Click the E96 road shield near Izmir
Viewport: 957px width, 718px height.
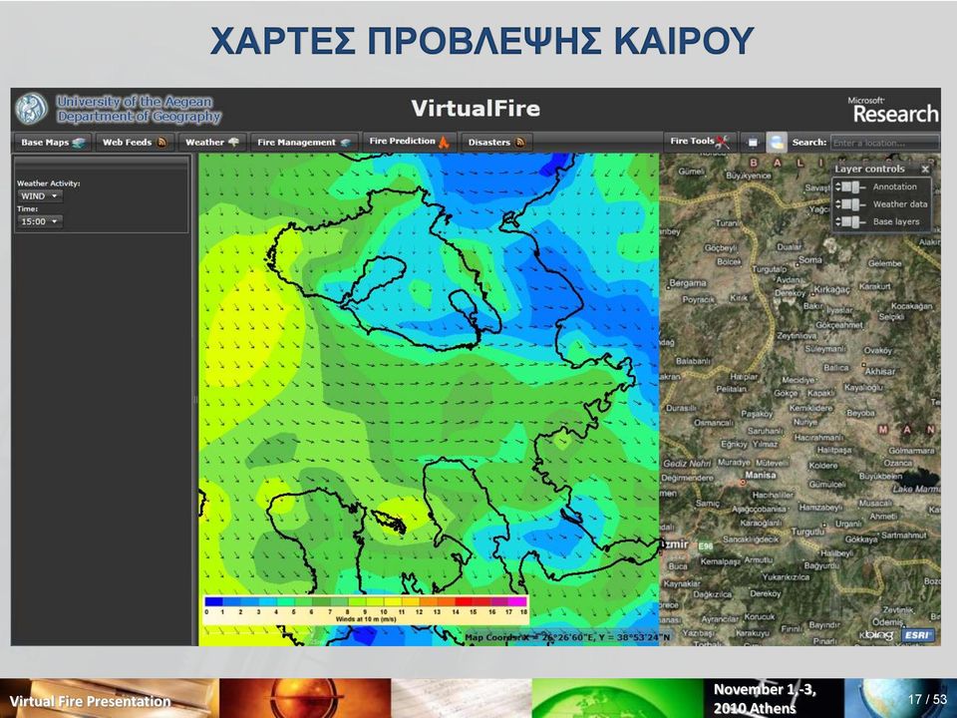[706, 545]
